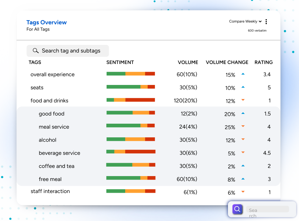This screenshot has width=299, height=221.
Task: Click the downward volume change arrow for food and drinks
Action: click(243, 100)
